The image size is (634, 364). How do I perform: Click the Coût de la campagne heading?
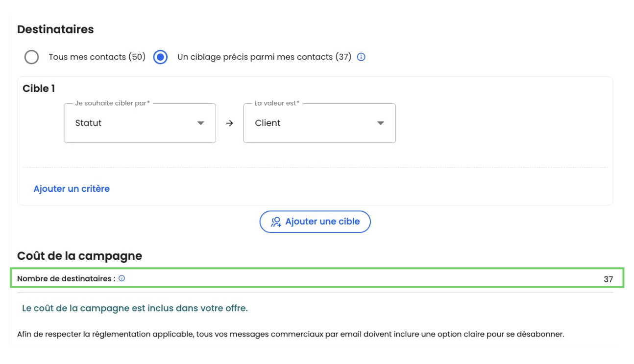pos(79,256)
